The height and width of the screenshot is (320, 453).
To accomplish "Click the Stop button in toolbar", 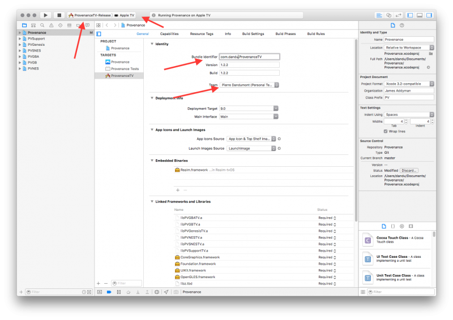I will [59, 15].
